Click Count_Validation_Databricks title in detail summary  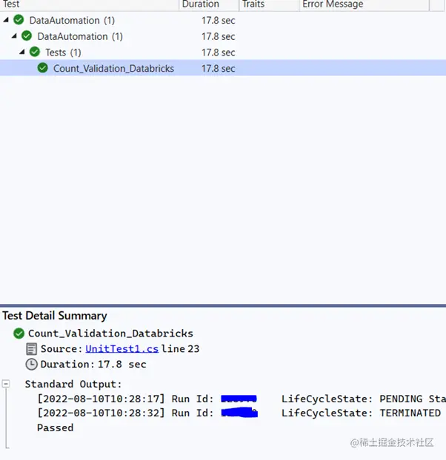tap(111, 334)
